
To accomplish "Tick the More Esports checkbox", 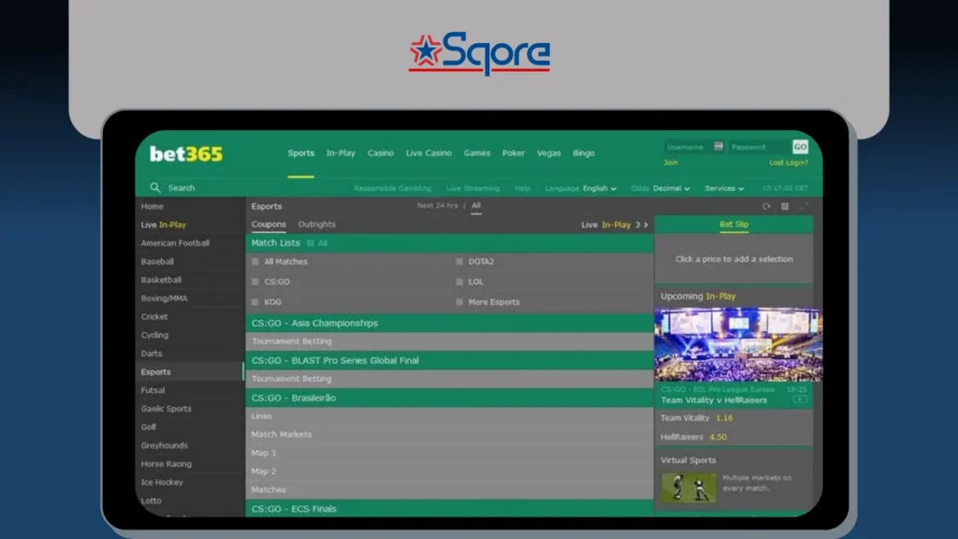I will click(x=458, y=302).
